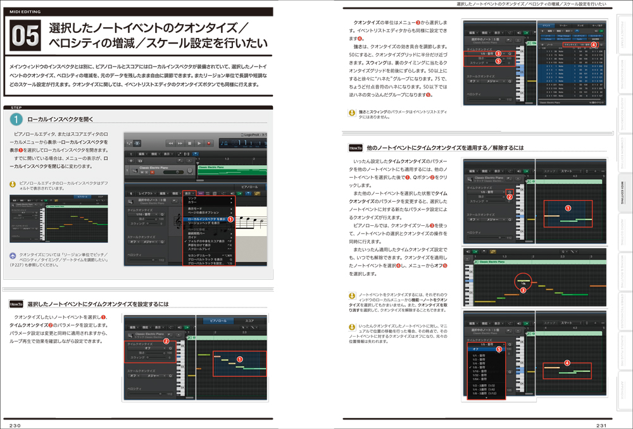Click 強さ slider in bottom-left screenshot inspector
Viewport: 633px width, 429px height.
156,353
